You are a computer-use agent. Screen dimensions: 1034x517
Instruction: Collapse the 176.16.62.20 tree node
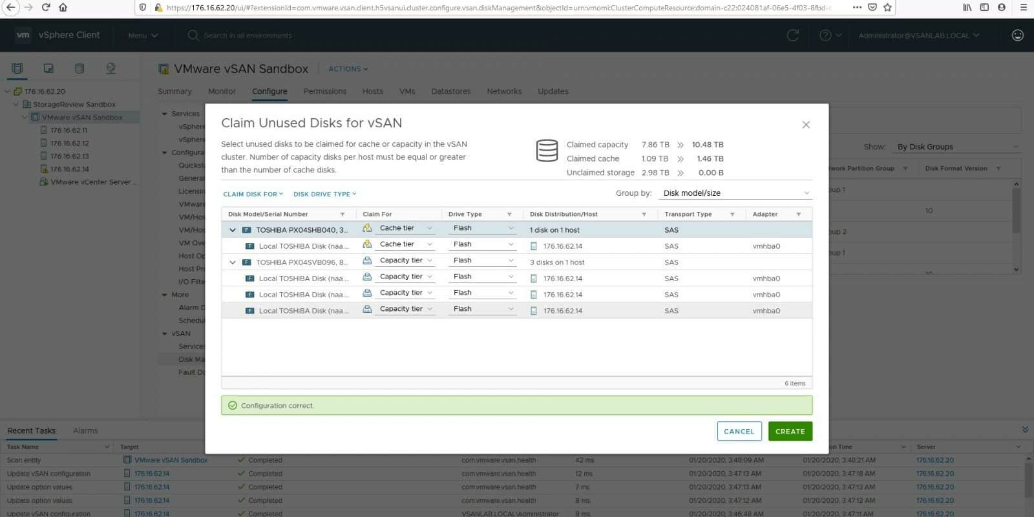(8, 92)
